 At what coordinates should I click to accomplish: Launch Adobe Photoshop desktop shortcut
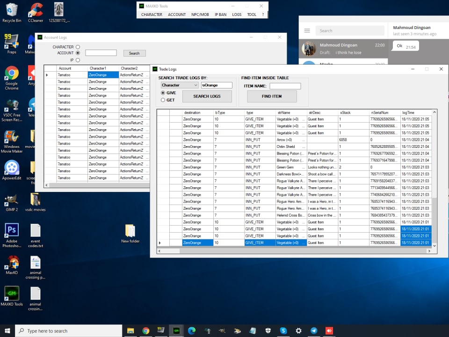point(12,235)
